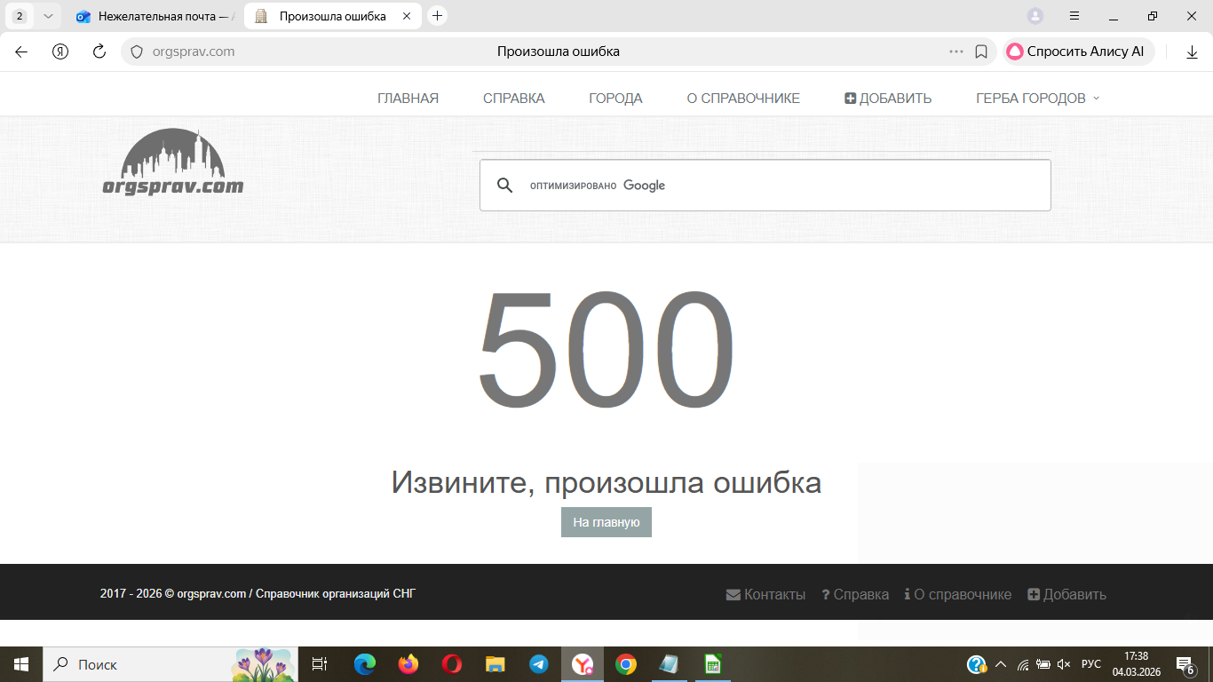This screenshot has height=682, width=1213.
Task: Go back using the browser back arrow
Action: point(21,52)
